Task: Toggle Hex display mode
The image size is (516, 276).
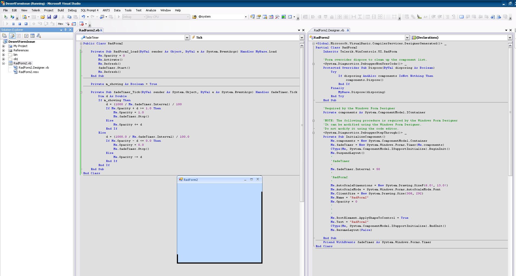Action: [60, 24]
